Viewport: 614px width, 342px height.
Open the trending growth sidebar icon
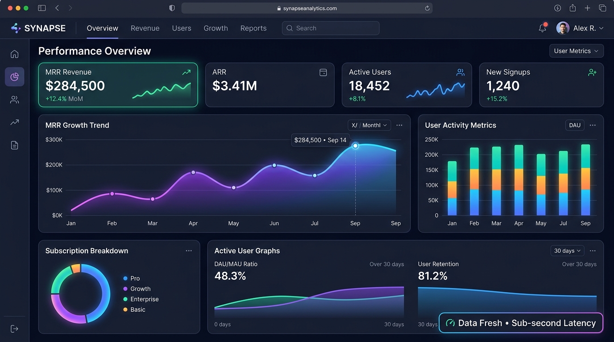15,122
